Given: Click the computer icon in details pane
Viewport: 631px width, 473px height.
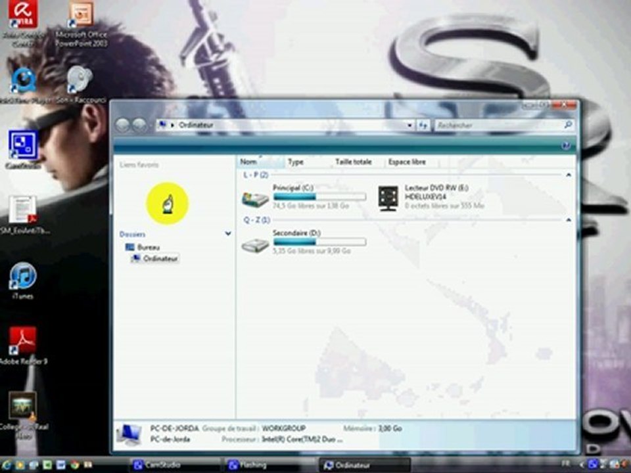Looking at the screenshot, I should click(x=128, y=435).
